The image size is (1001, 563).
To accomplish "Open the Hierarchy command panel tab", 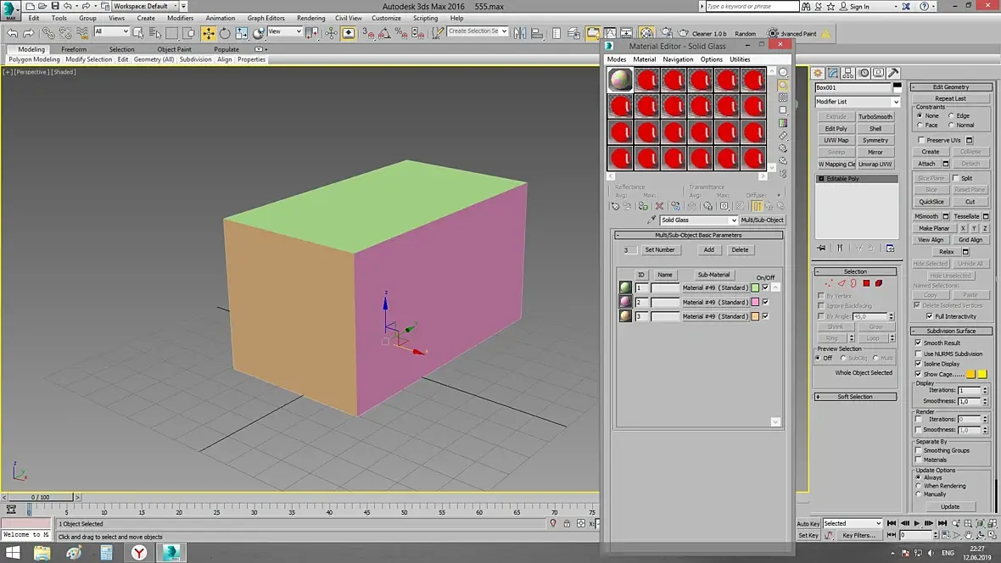I will [x=847, y=73].
